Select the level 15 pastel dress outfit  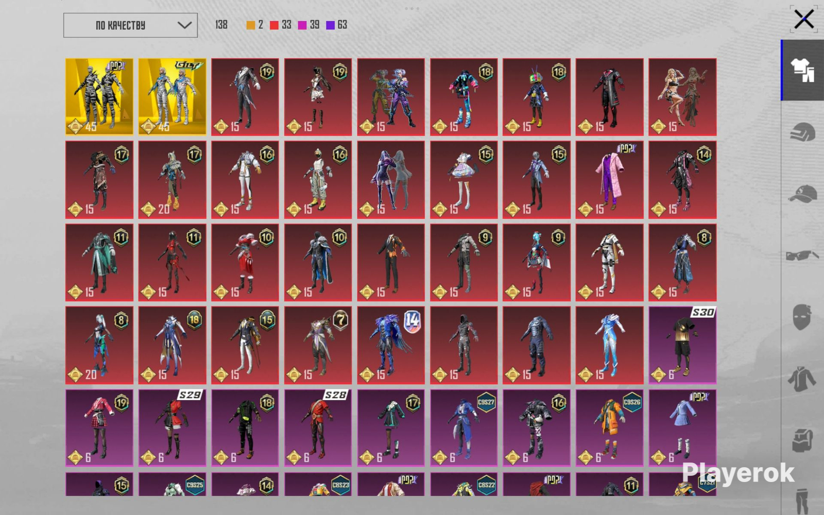[464, 180]
